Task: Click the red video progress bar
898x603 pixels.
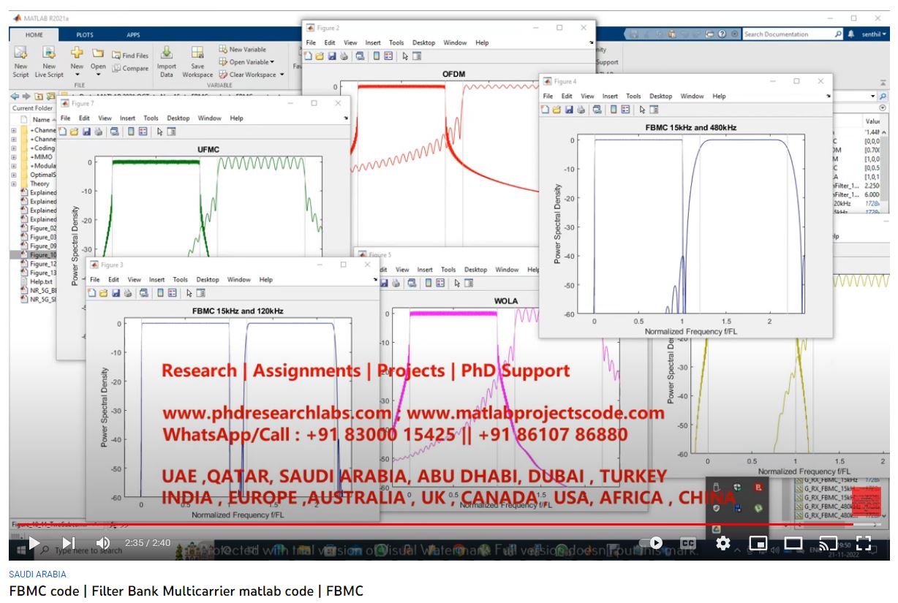Action: (366, 524)
